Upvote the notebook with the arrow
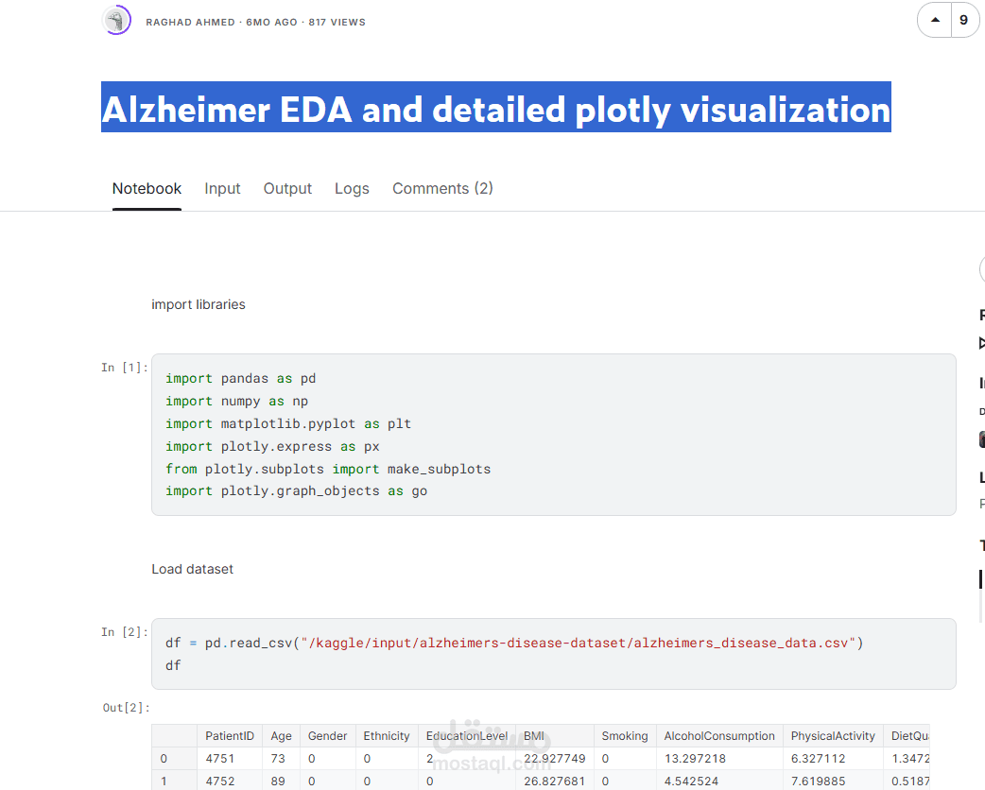This screenshot has height=790, width=985. [935, 20]
